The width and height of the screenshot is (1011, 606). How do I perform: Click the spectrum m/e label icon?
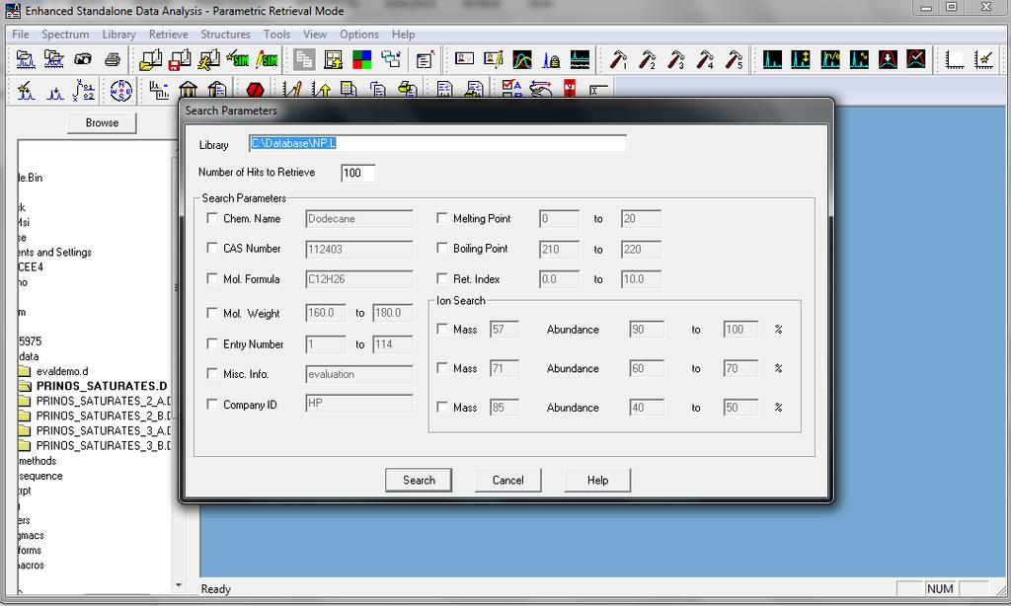click(x=829, y=60)
